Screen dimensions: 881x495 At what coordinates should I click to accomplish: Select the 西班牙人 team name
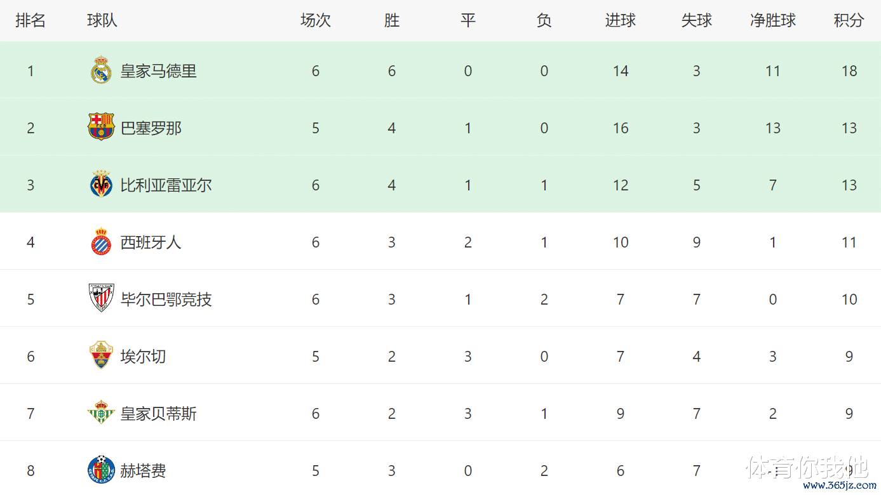tap(151, 242)
